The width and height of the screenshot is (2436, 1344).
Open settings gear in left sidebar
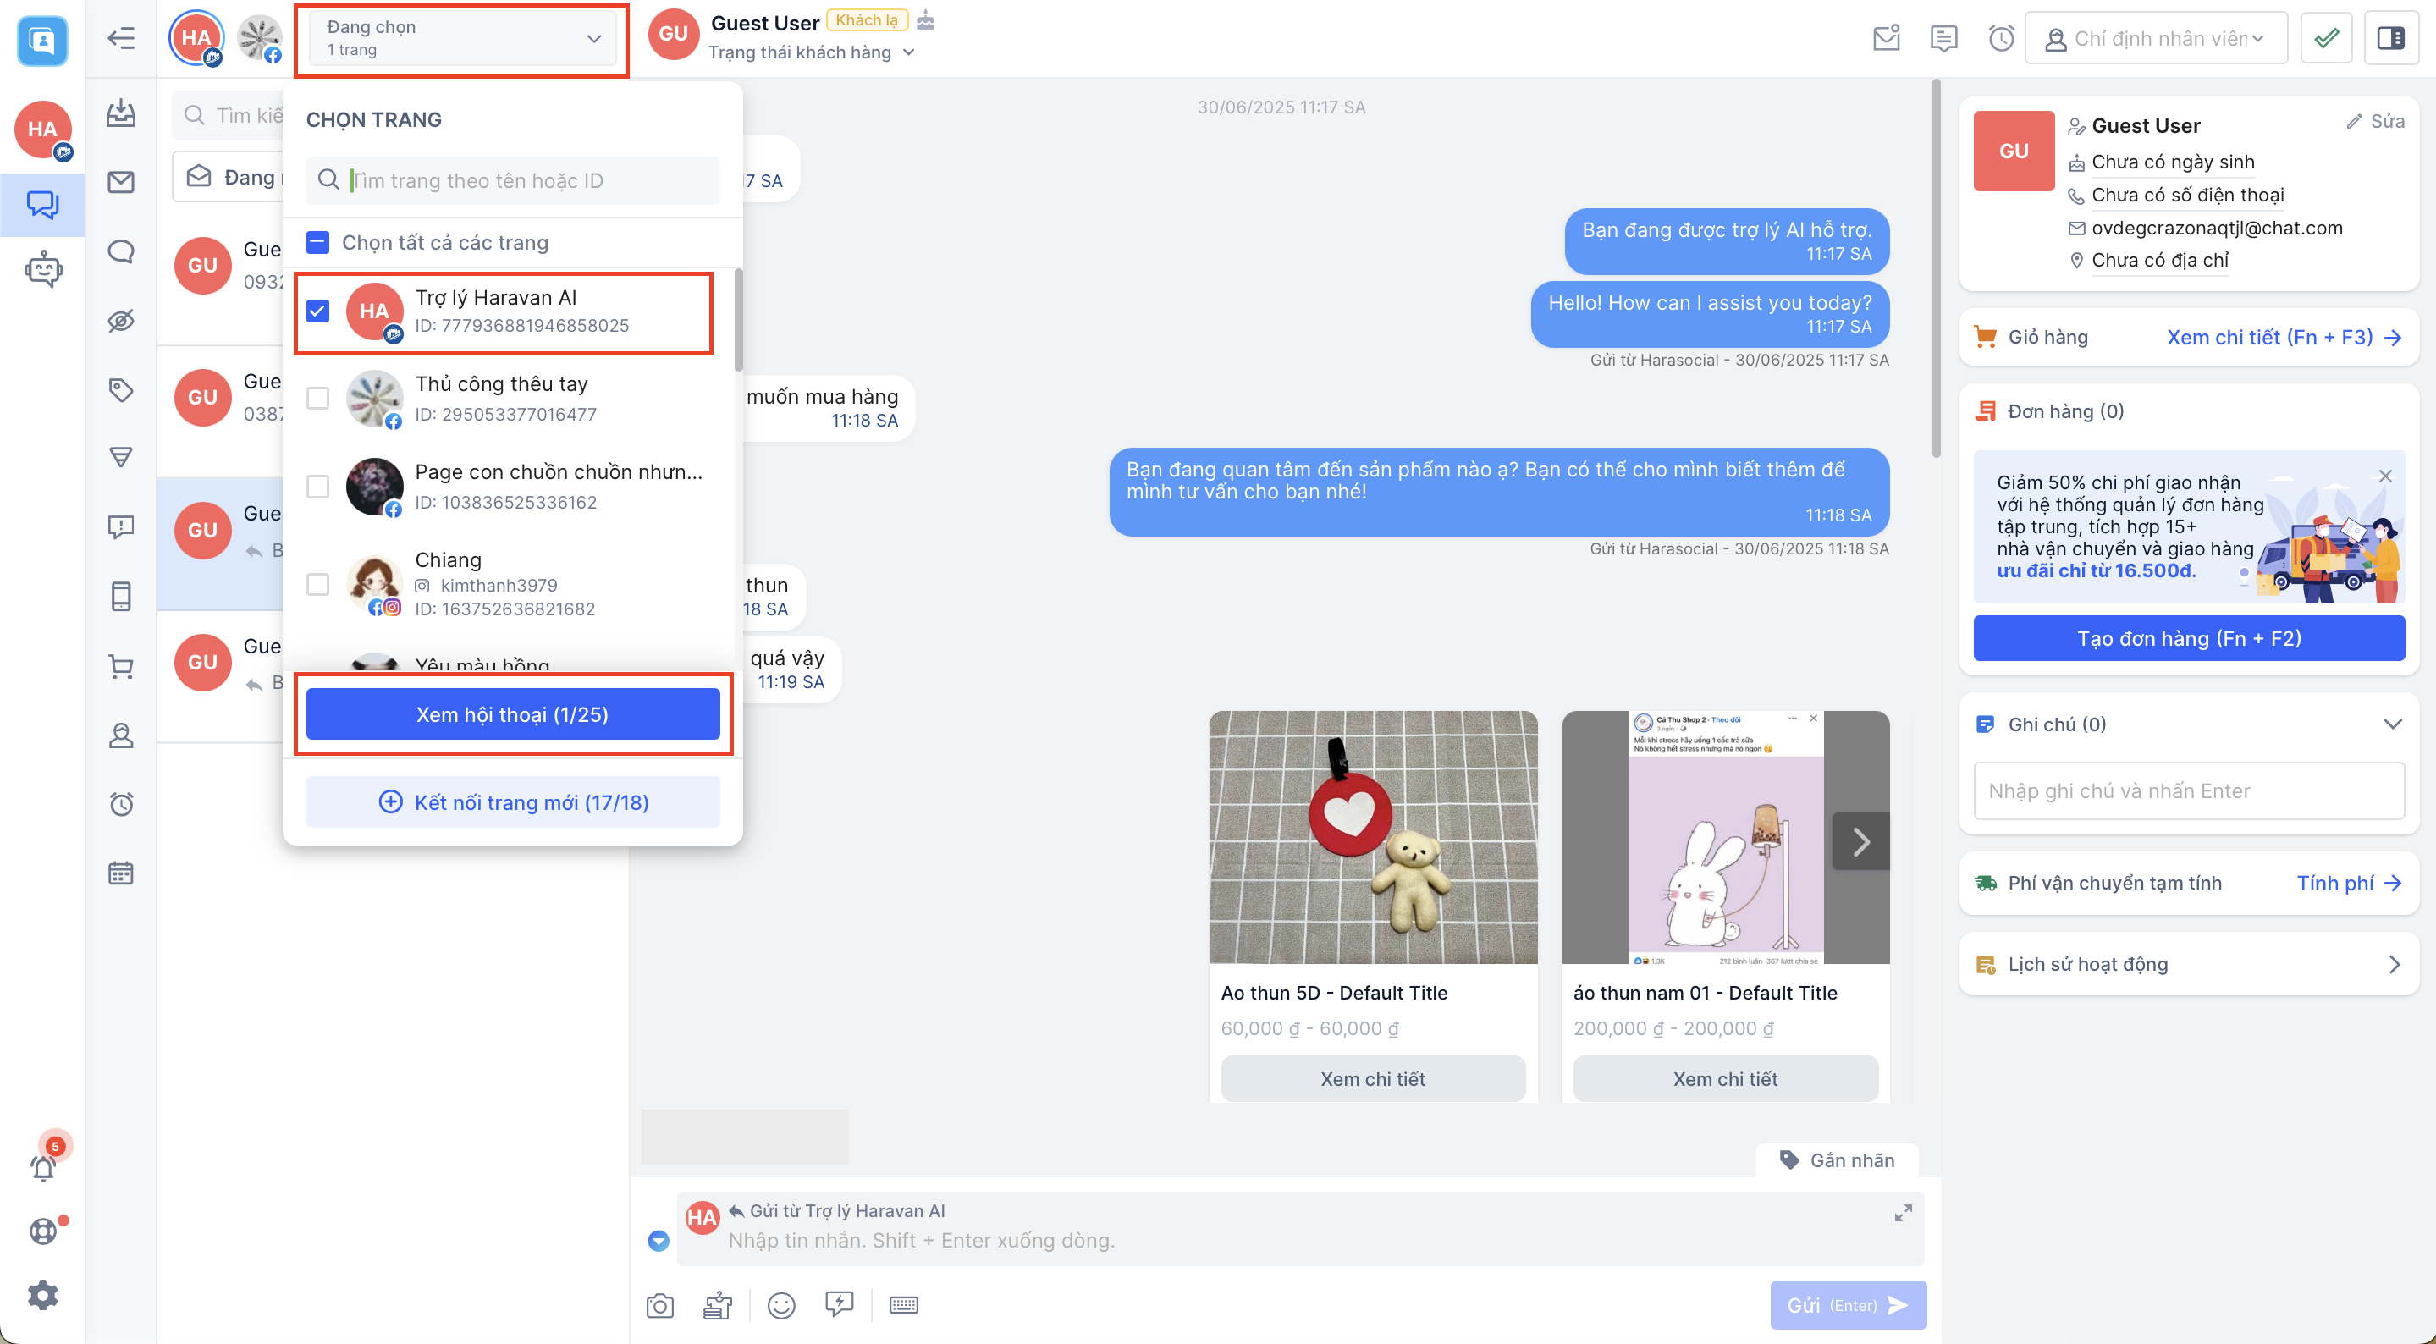(x=42, y=1295)
